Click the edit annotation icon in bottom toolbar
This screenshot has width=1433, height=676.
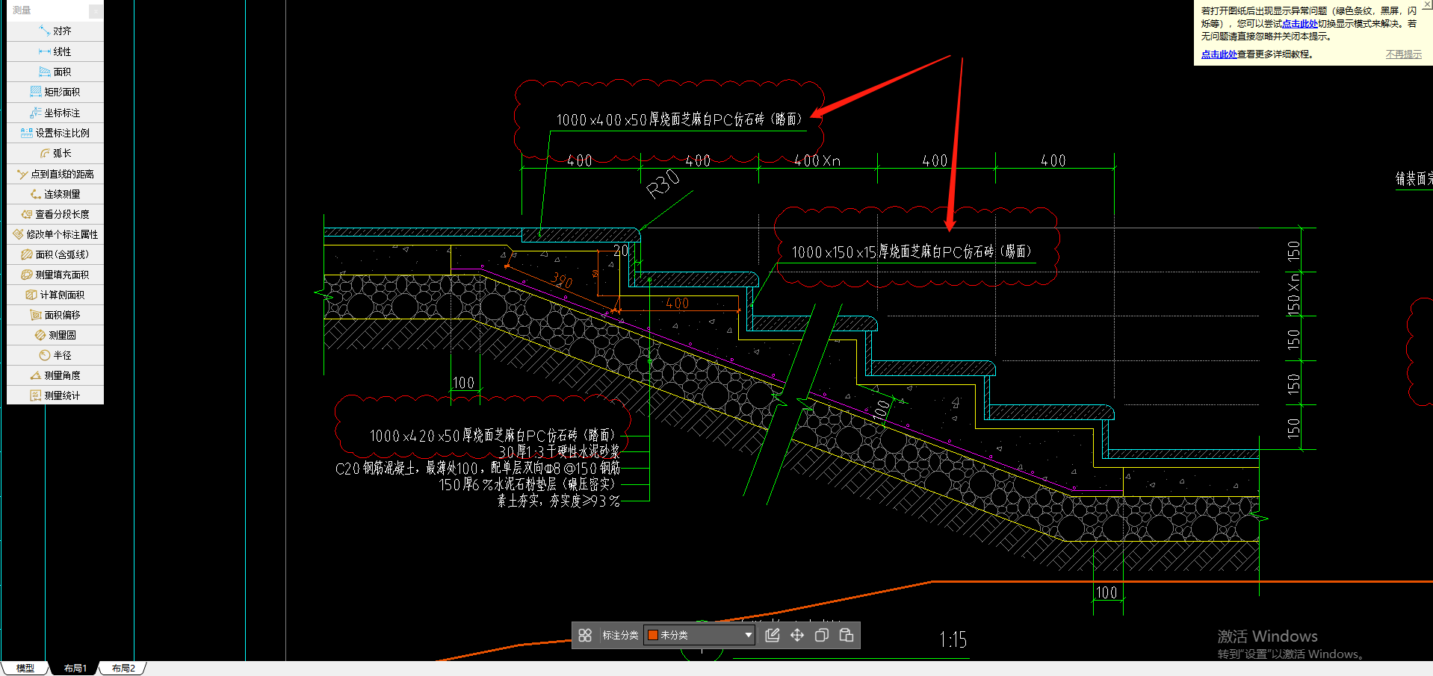pyautogui.click(x=773, y=635)
